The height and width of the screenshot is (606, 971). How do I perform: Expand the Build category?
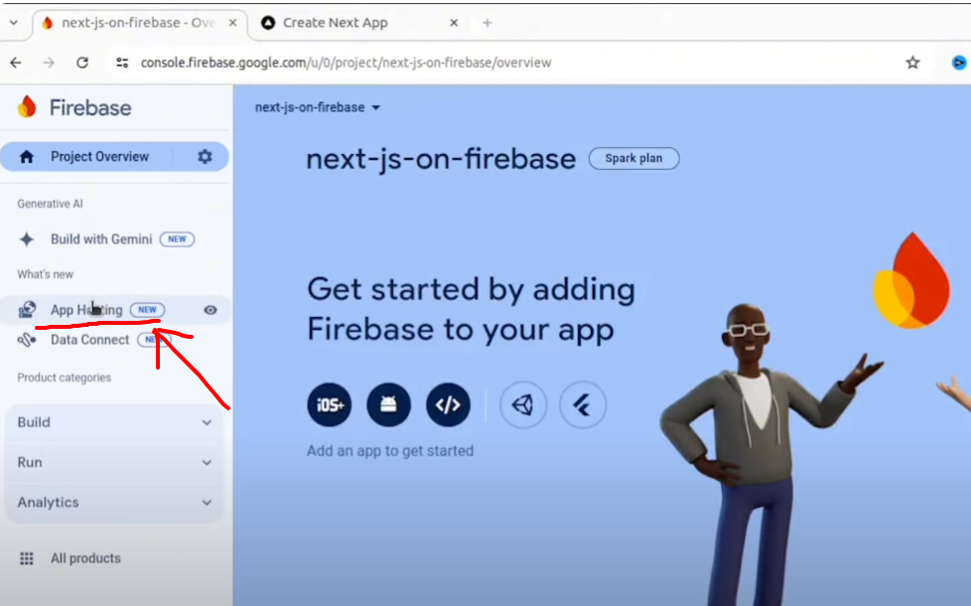click(x=114, y=422)
